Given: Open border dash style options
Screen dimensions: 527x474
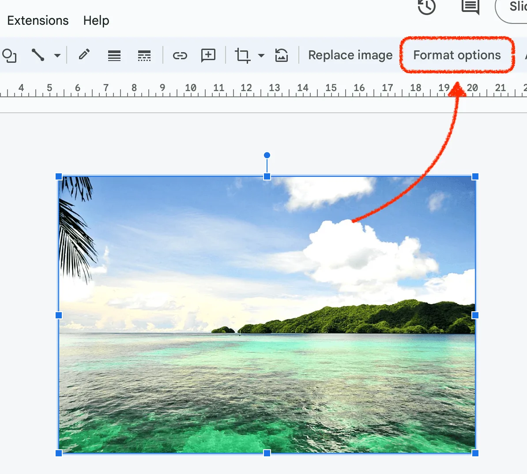Looking at the screenshot, I should (x=144, y=55).
